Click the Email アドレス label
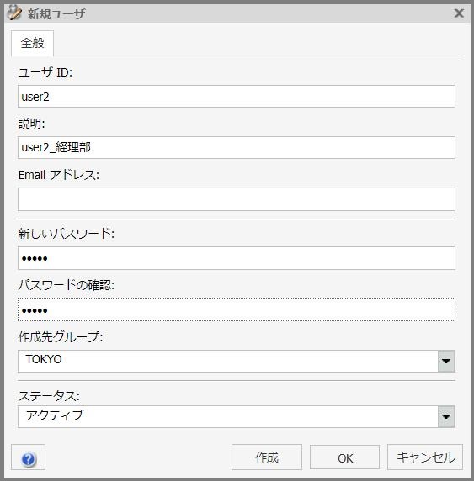474x481 pixels. (x=59, y=175)
